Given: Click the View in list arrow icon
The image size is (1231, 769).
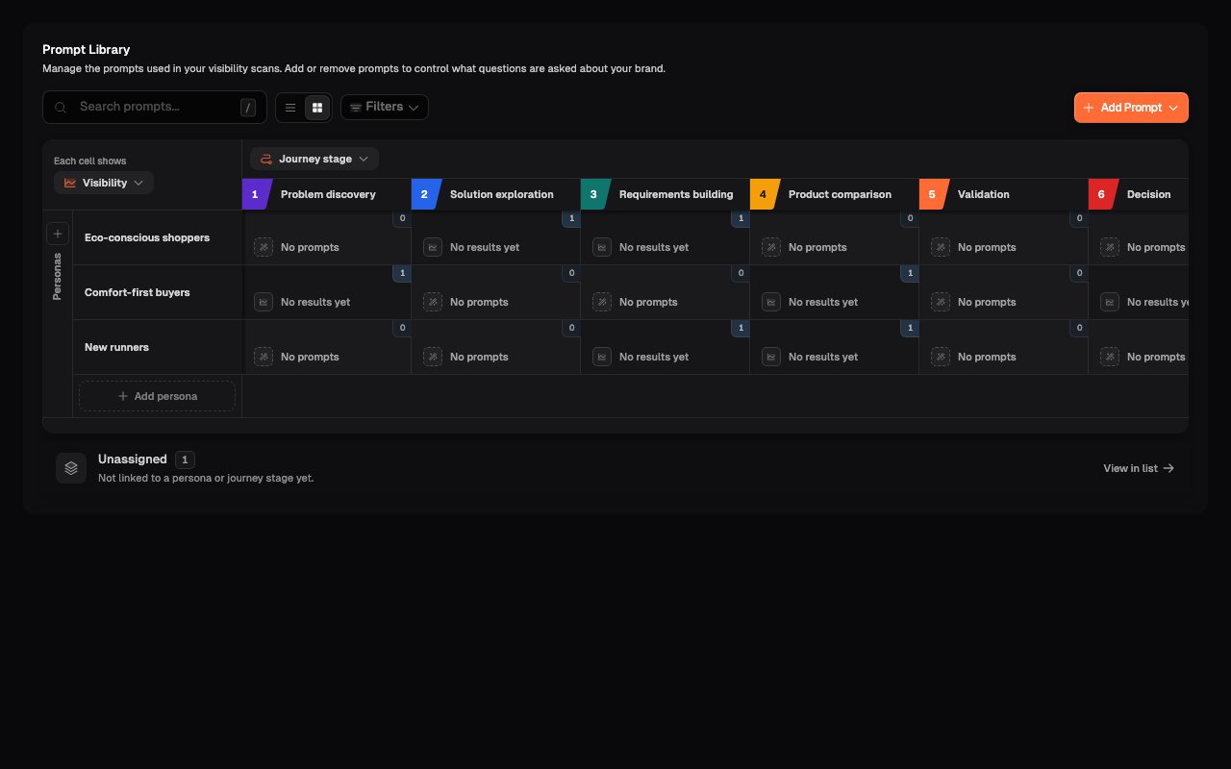Looking at the screenshot, I should click(1168, 468).
